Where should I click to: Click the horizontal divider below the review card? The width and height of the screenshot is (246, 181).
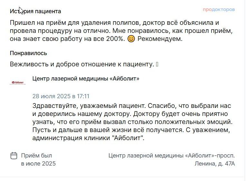click(122, 177)
